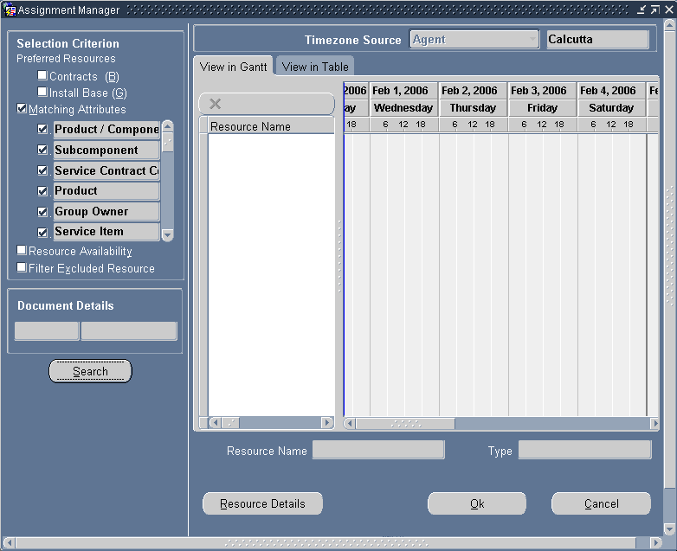Click the Type input field
The width and height of the screenshot is (677, 551).
click(584, 450)
